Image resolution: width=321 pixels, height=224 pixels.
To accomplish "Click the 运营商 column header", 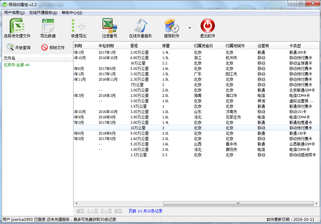I will [263, 46].
